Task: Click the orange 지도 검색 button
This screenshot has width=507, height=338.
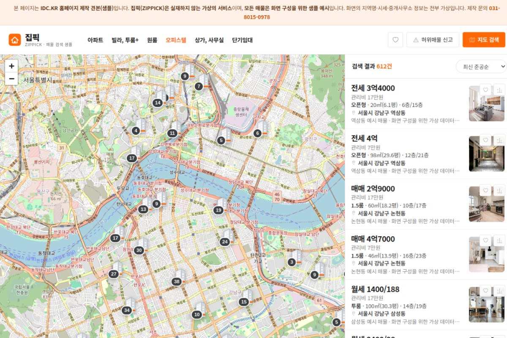Action: (x=484, y=40)
